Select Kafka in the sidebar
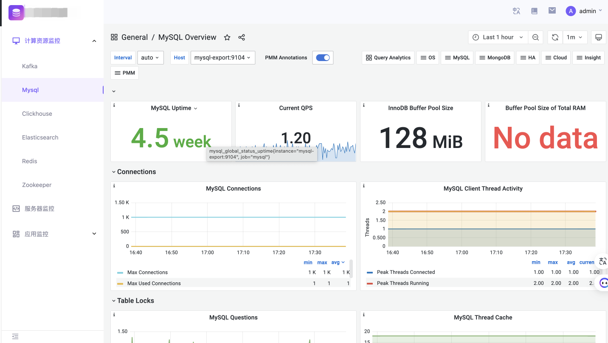This screenshot has width=608, height=343. point(53,66)
